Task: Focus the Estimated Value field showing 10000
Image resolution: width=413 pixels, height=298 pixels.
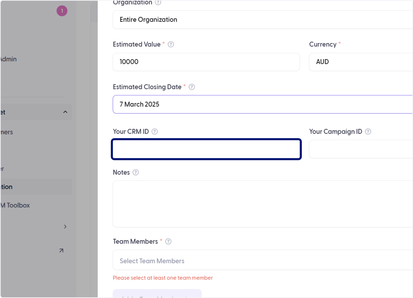Action: click(206, 62)
